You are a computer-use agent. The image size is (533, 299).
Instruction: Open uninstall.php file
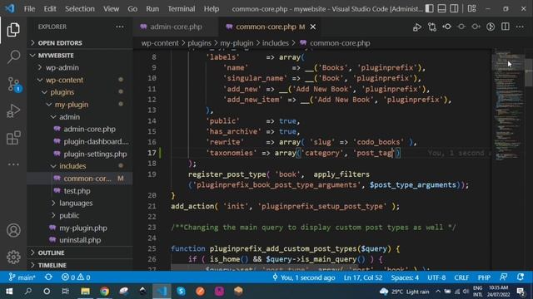[80, 240]
